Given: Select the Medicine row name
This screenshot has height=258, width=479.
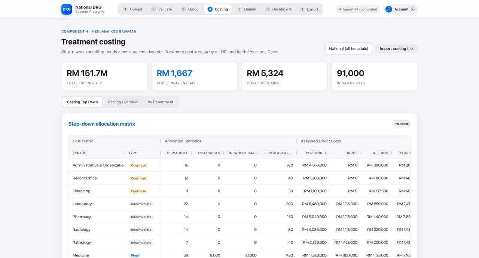Looking at the screenshot, I should point(81,255).
